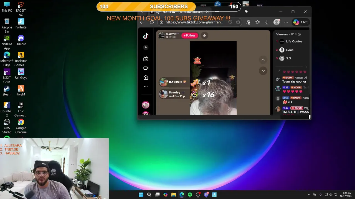Viewport: 355px width, 199px height.
Task: Open the TikTok LIVE TV sidebar icon
Action: tap(146, 59)
